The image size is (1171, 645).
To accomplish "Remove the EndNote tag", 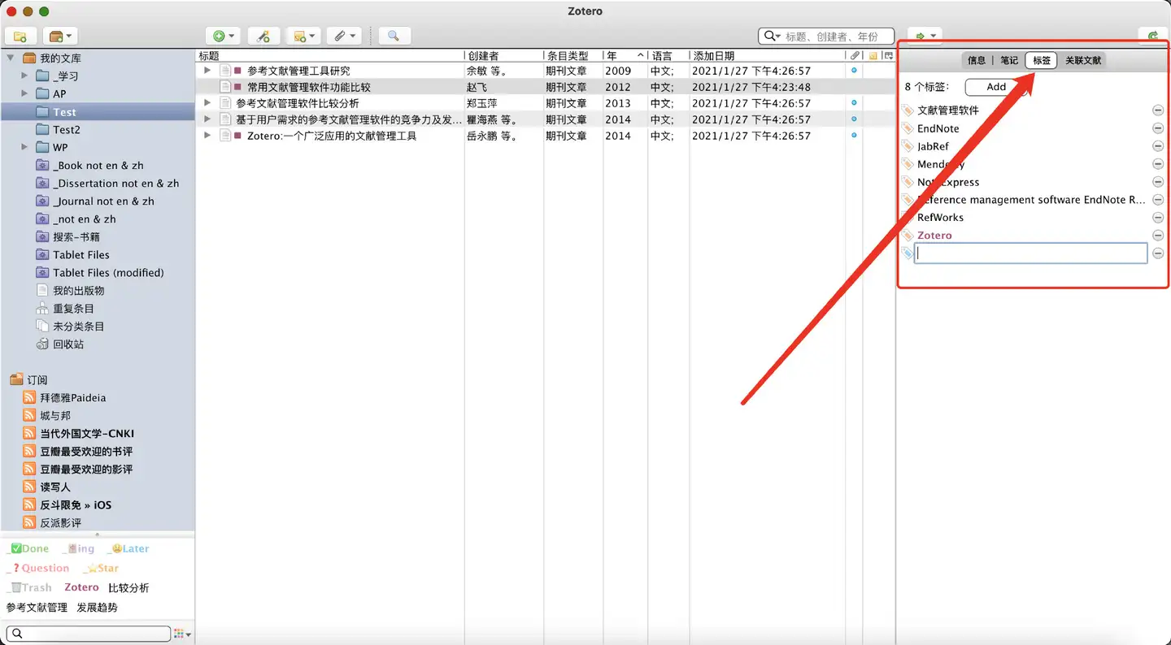I will (x=1158, y=128).
